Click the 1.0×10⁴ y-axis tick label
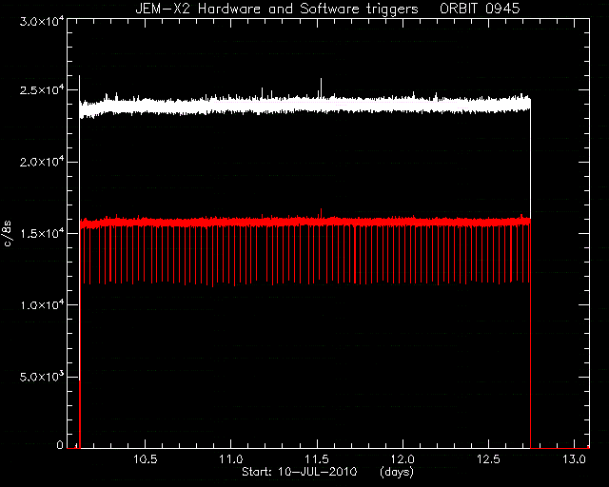 click(x=42, y=305)
